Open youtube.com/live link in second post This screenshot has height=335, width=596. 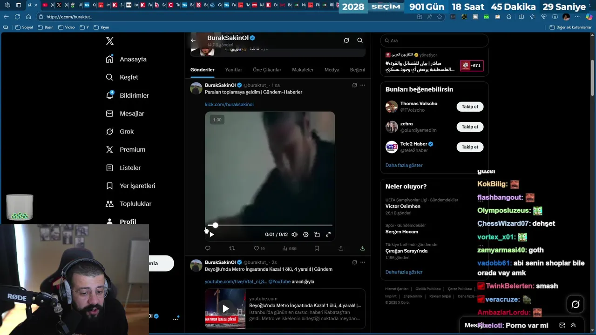[236, 281]
